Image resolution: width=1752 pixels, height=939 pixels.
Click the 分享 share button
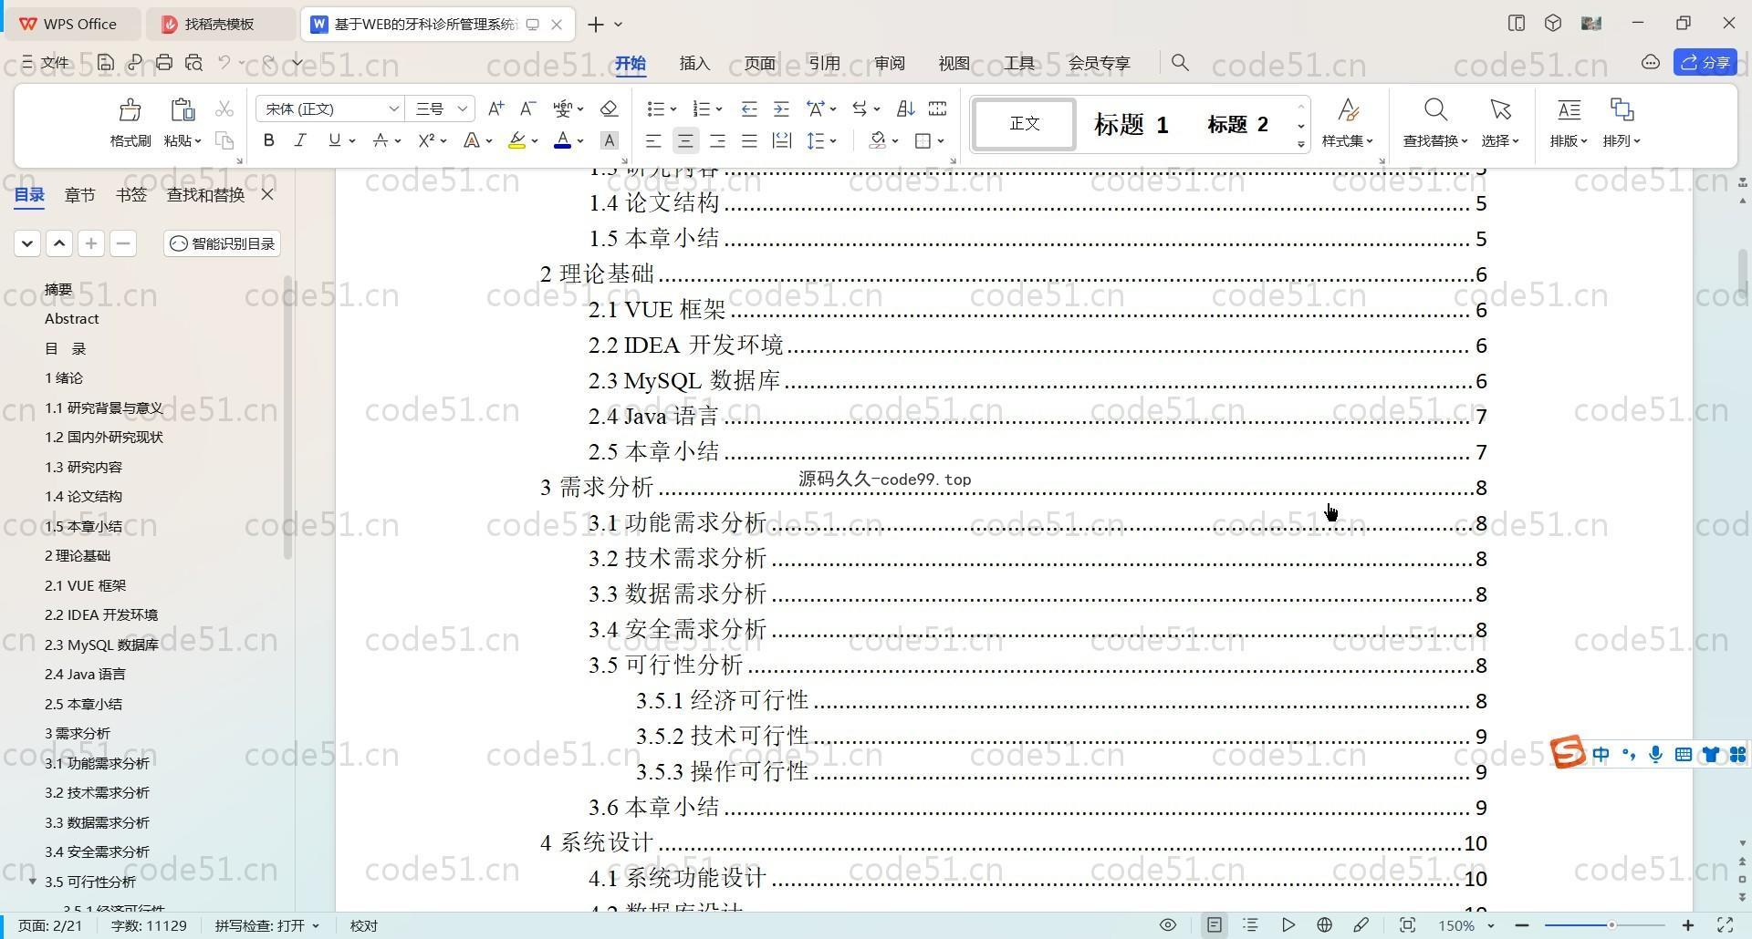point(1705,62)
